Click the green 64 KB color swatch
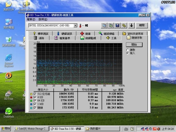 (31, 101)
